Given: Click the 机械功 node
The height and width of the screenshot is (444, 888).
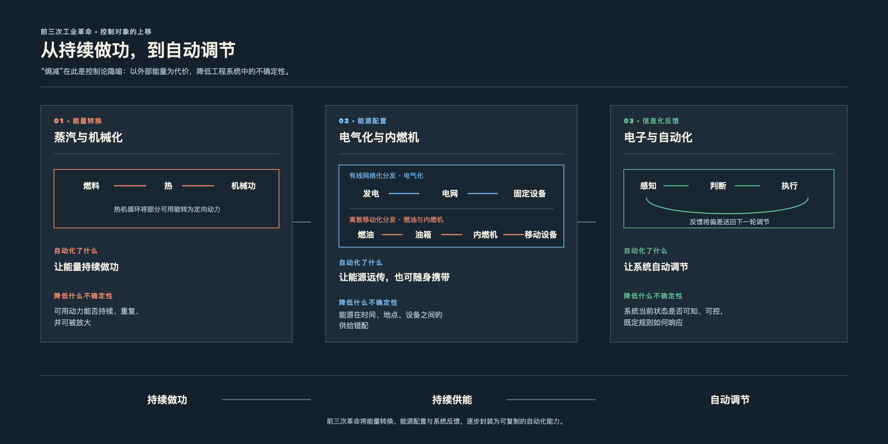Looking at the screenshot, I should click(243, 186).
